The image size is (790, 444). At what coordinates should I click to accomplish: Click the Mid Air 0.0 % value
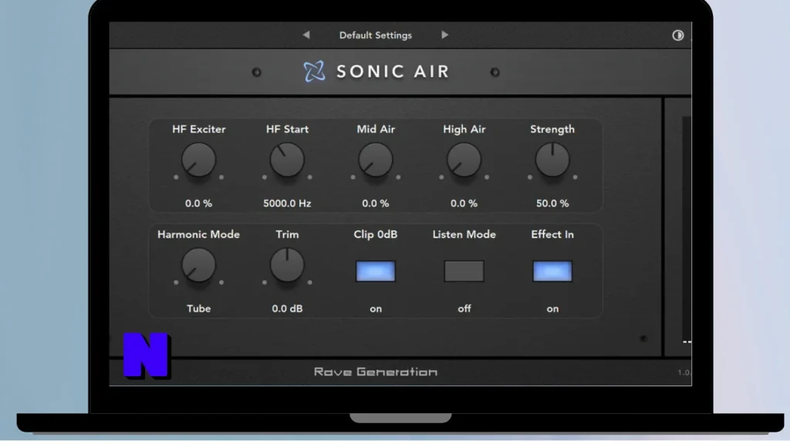[376, 203]
